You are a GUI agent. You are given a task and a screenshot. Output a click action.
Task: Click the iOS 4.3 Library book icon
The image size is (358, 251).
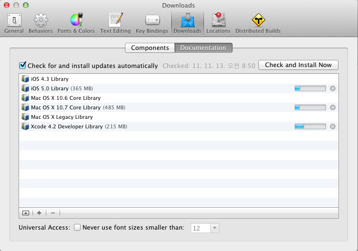[25, 79]
